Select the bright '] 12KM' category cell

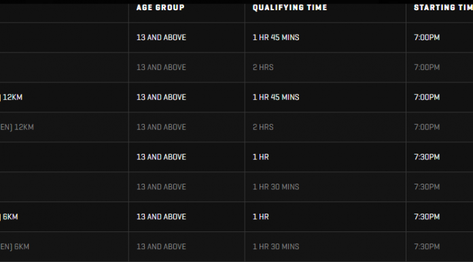[x=11, y=97]
